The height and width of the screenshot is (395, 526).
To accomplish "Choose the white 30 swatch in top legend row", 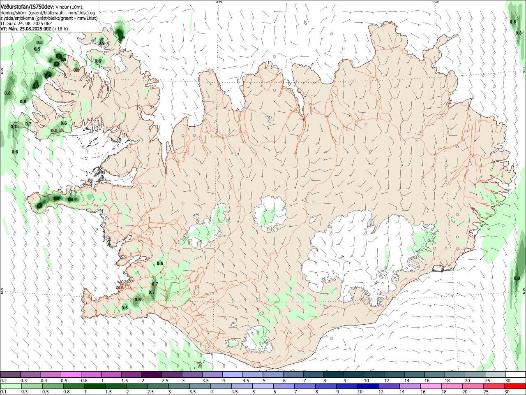I will click(515, 375).
